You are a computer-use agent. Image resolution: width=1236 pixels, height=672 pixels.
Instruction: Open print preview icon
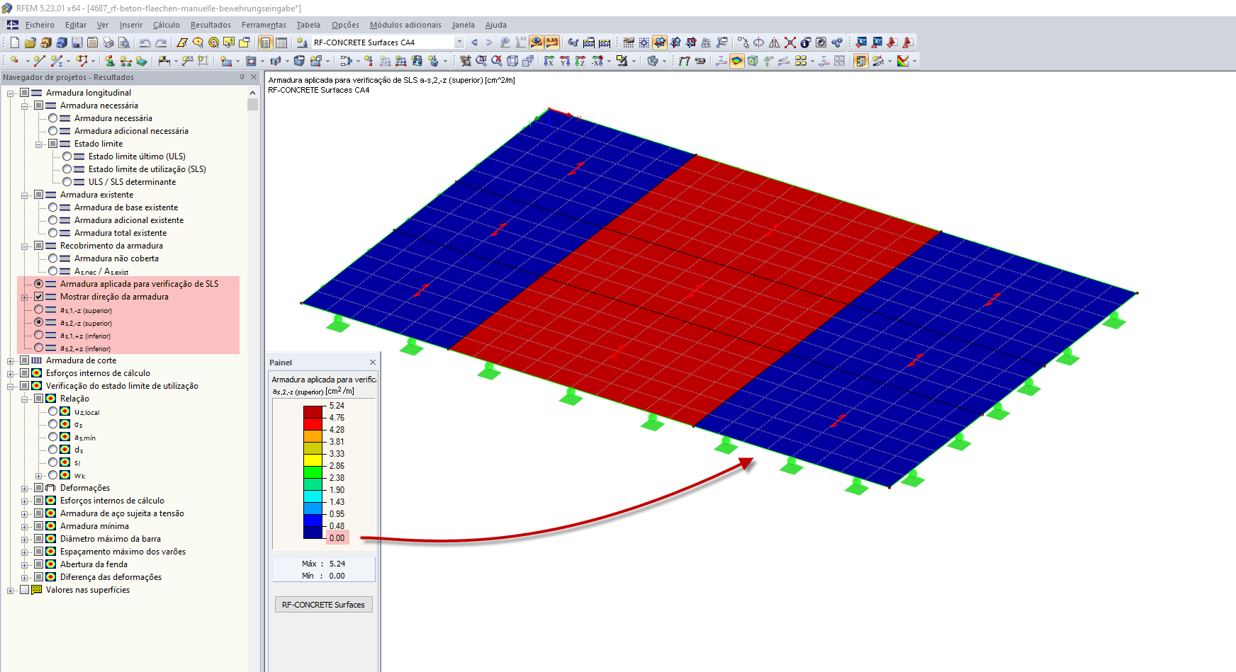point(123,42)
